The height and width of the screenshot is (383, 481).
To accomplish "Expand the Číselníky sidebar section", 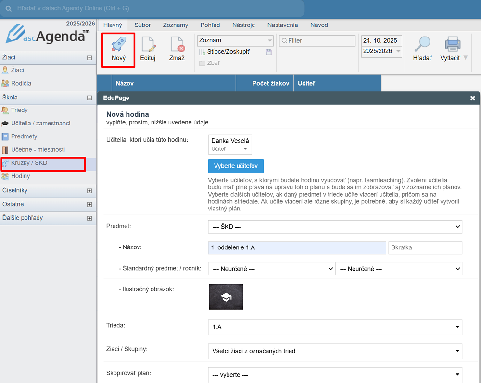I will [x=89, y=191].
